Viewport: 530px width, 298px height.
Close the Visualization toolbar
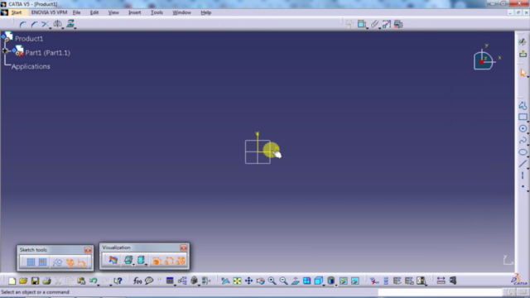pyautogui.click(x=184, y=248)
